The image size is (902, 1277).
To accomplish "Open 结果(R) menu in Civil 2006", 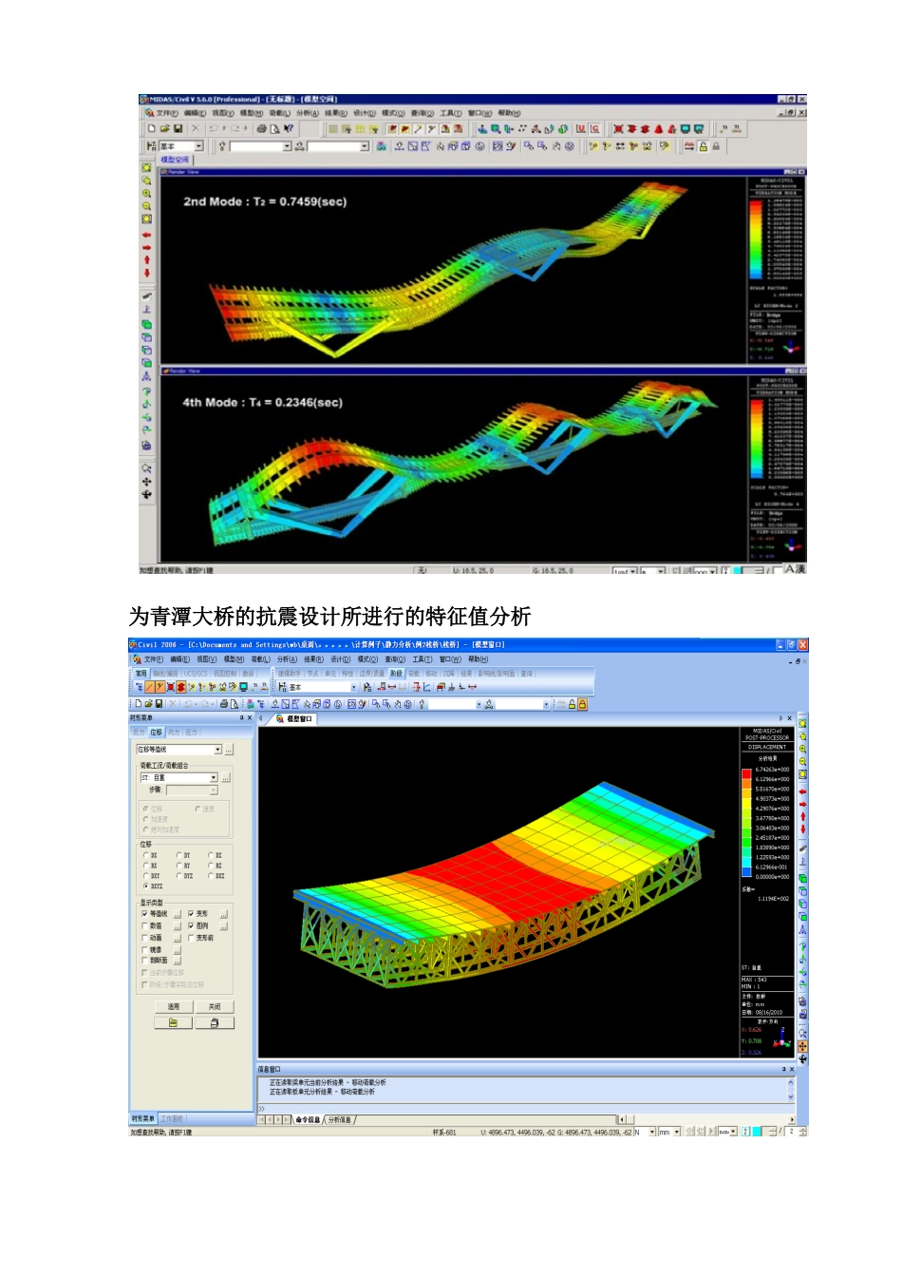I will coord(313,659).
